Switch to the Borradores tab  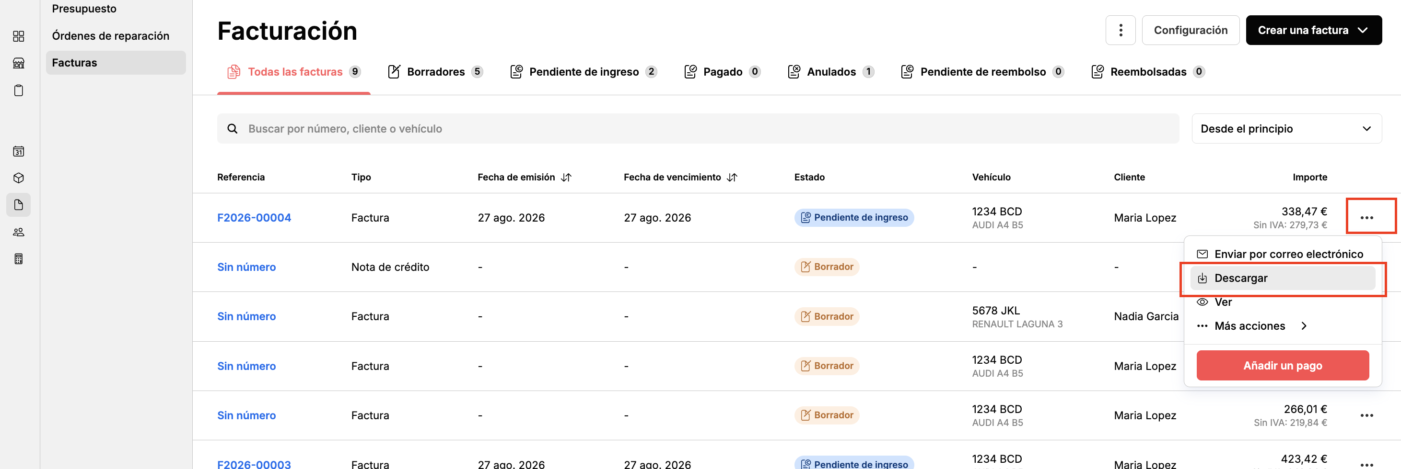(x=435, y=72)
